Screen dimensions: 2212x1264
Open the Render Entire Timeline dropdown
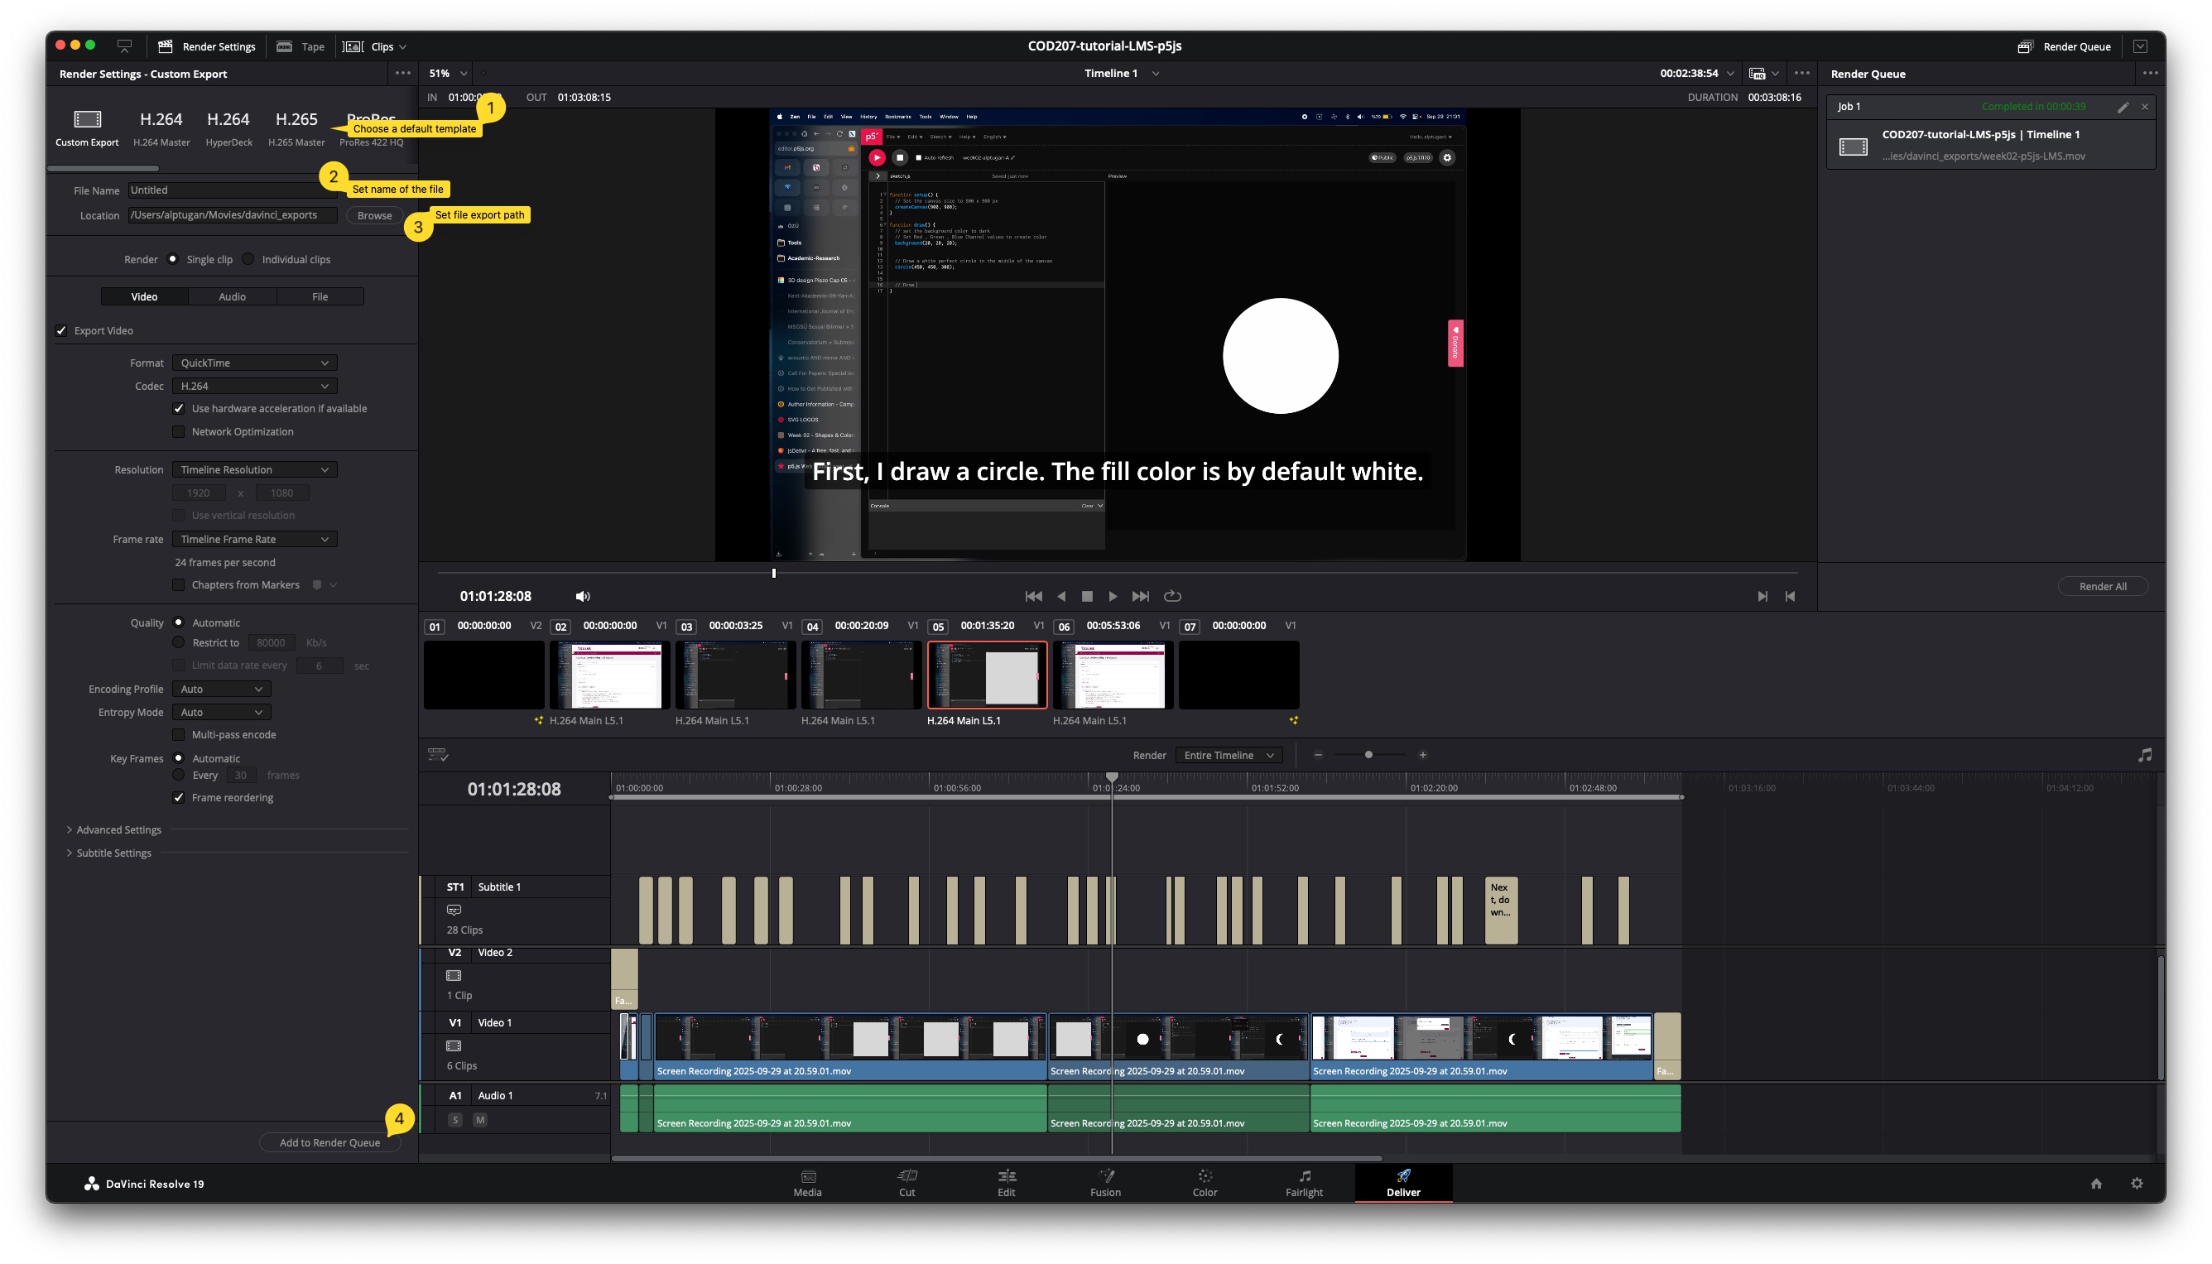(x=1228, y=755)
